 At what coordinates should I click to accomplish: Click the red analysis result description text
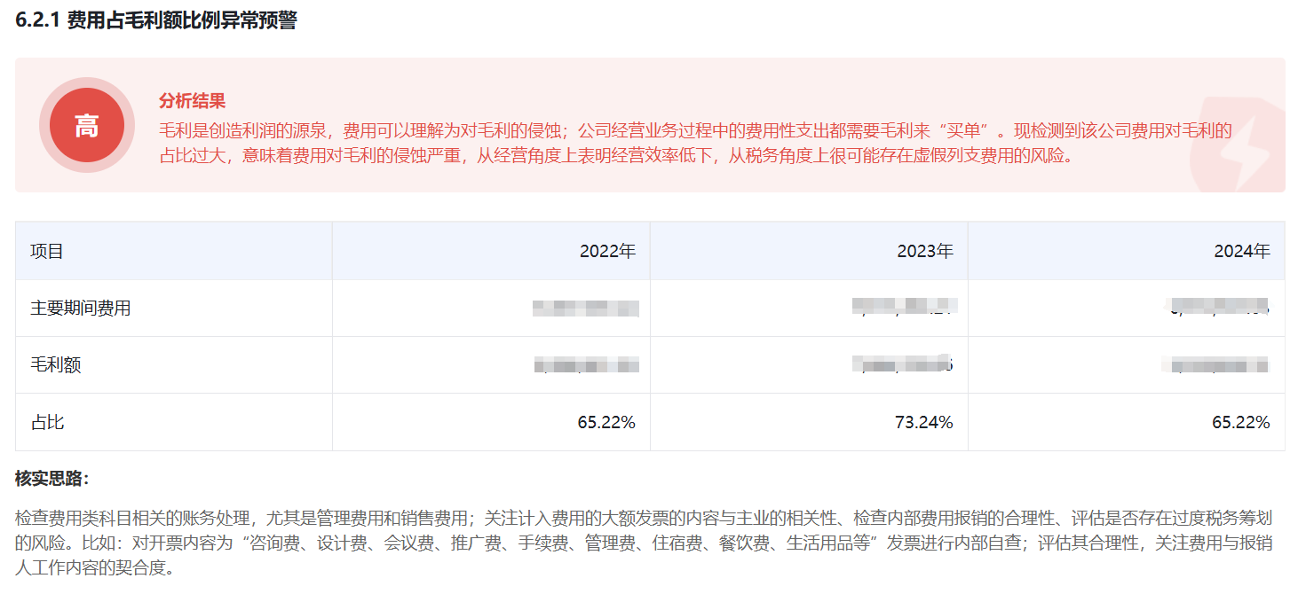pos(695,144)
